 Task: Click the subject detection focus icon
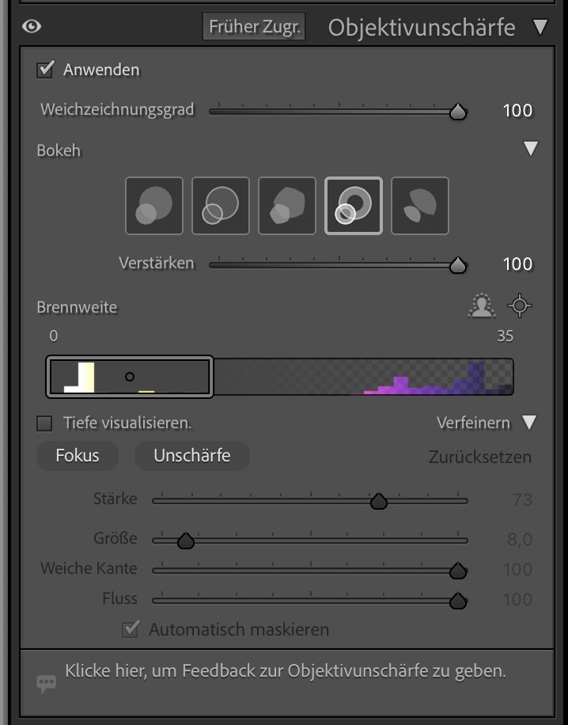point(481,306)
